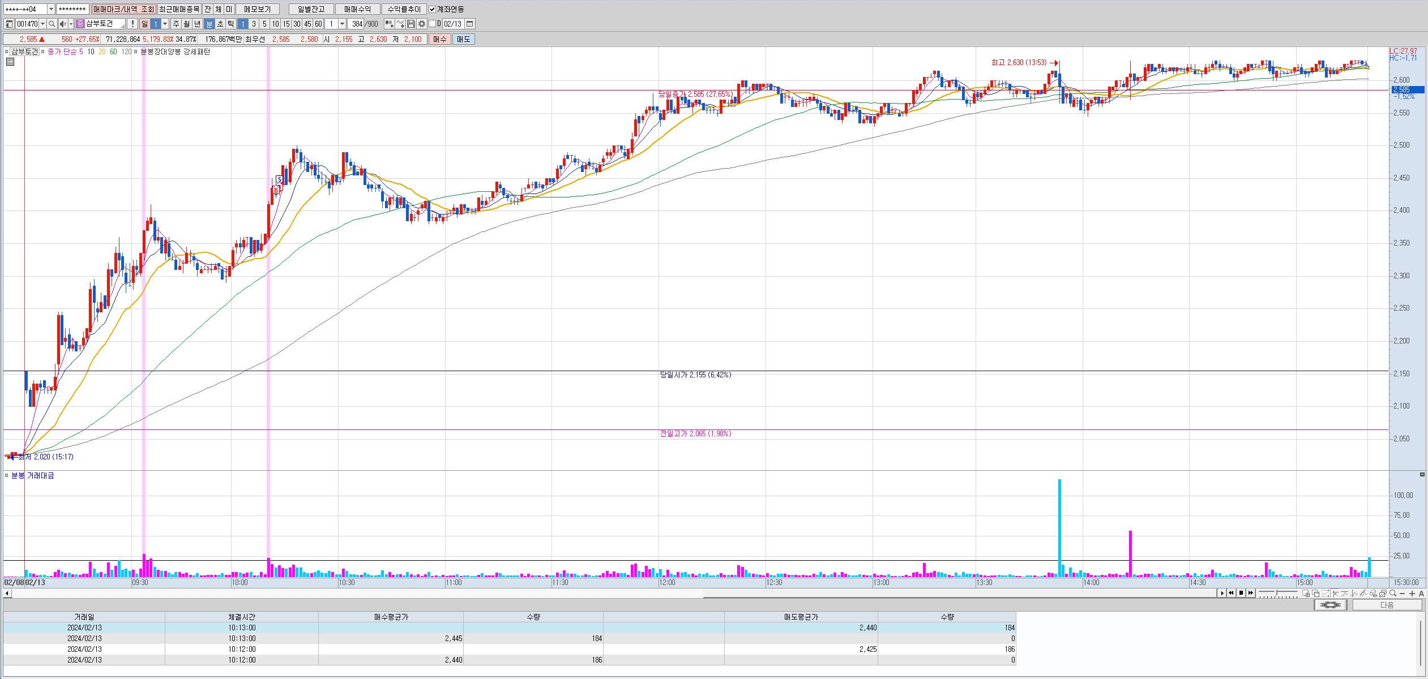The image size is (1428, 679).
Task: Open the 일별잔고 tab
Action: pyautogui.click(x=311, y=9)
